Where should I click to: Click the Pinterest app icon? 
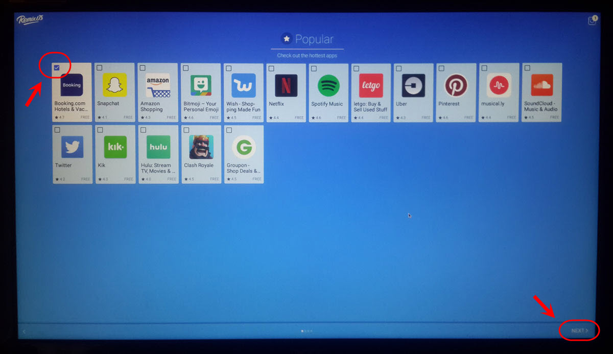(x=456, y=85)
